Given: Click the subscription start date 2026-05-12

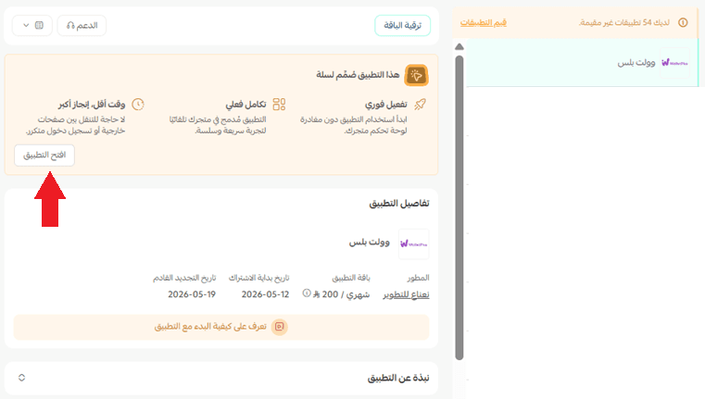Looking at the screenshot, I should [265, 294].
